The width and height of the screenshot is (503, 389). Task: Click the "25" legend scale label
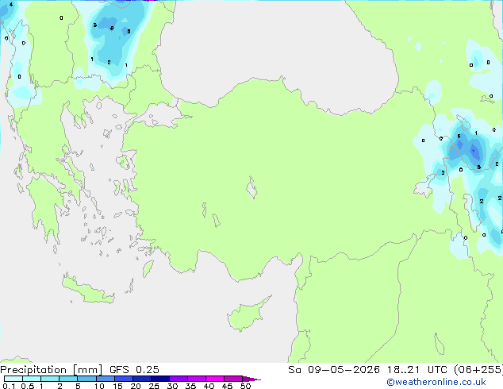(x=154, y=386)
